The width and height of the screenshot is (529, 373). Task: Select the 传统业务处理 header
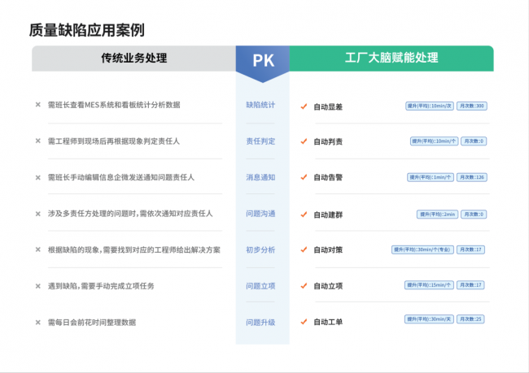(x=134, y=59)
